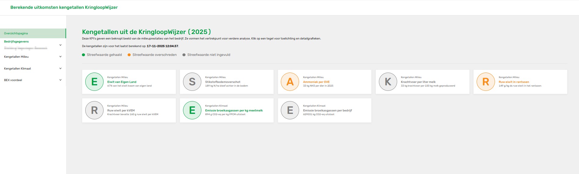Expand the Kengetallen Milieu chevron
This screenshot has height=174, width=579.
60,57
